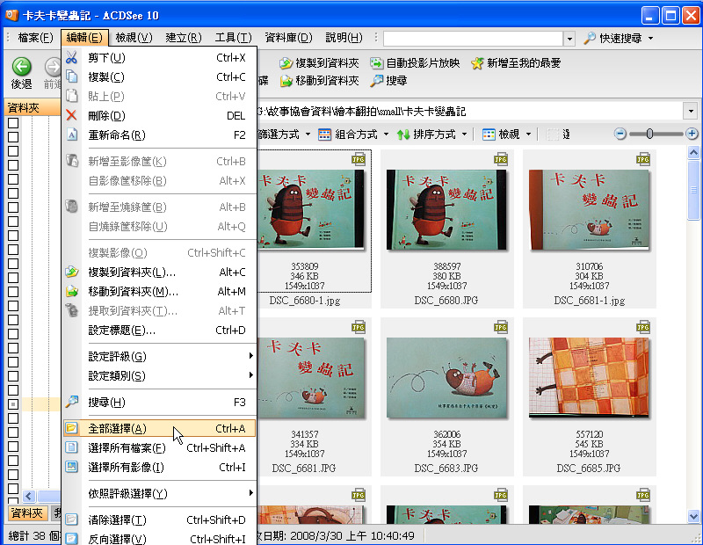
Task: Click the toolbar 移動到資料夾 icon
Action: (x=286, y=81)
